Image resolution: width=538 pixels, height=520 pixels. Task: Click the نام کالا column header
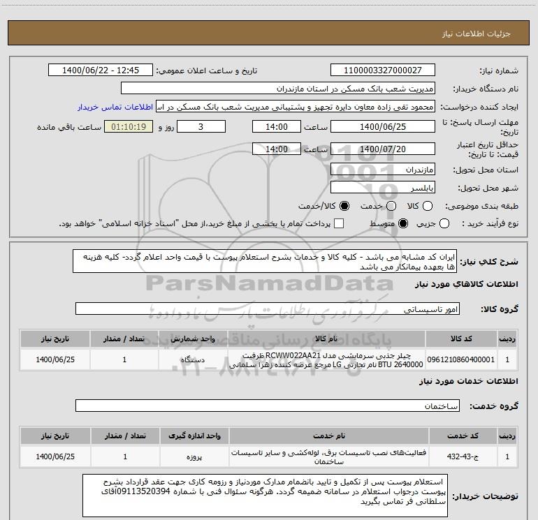[326, 339]
